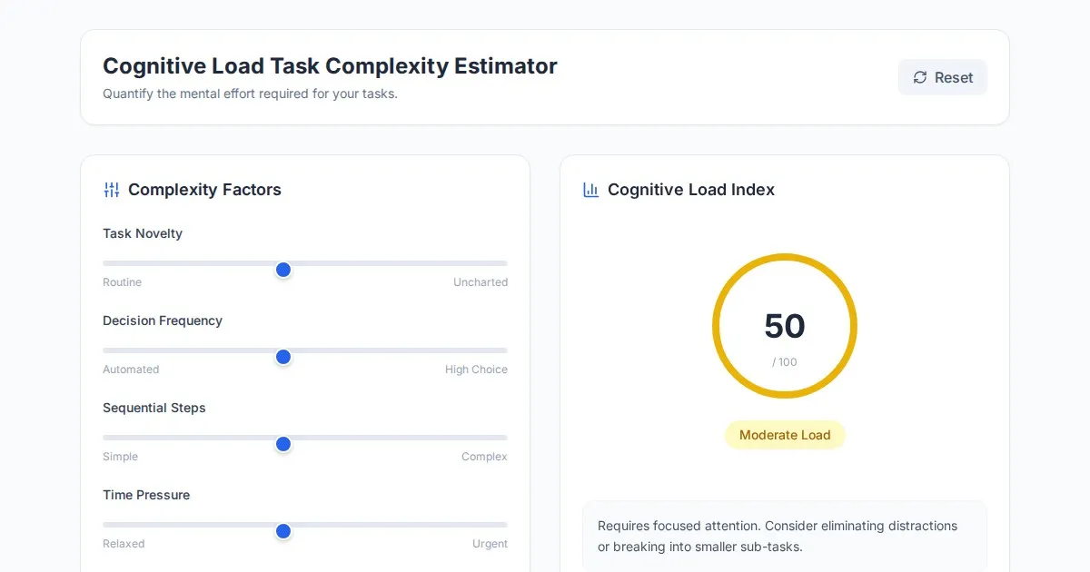Screen dimensions: 1090x572
Task: Click the Task Novelty slider handle
Action: [283, 270]
